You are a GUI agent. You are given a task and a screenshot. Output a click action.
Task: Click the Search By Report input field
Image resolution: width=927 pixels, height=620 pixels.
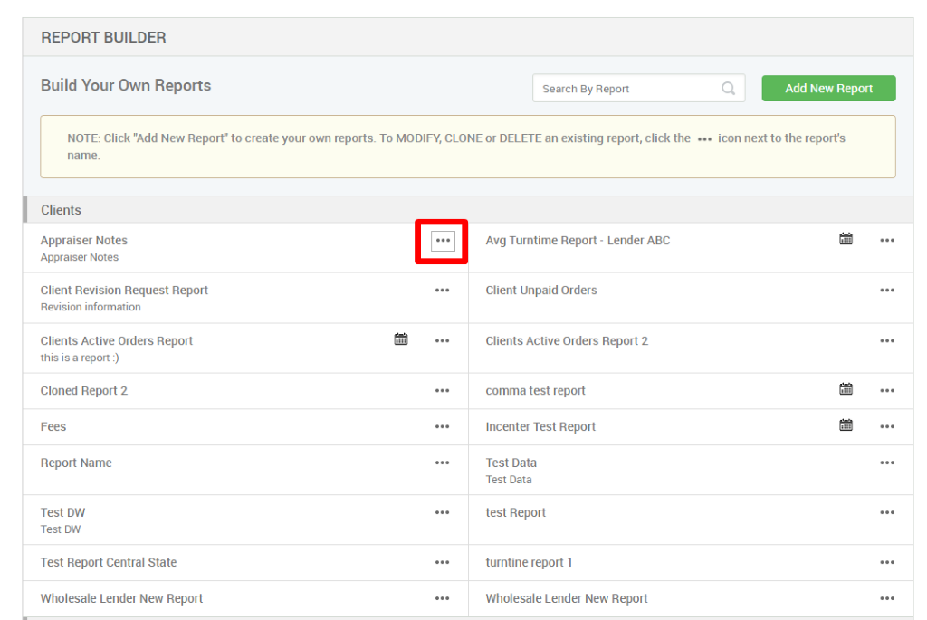pos(625,88)
